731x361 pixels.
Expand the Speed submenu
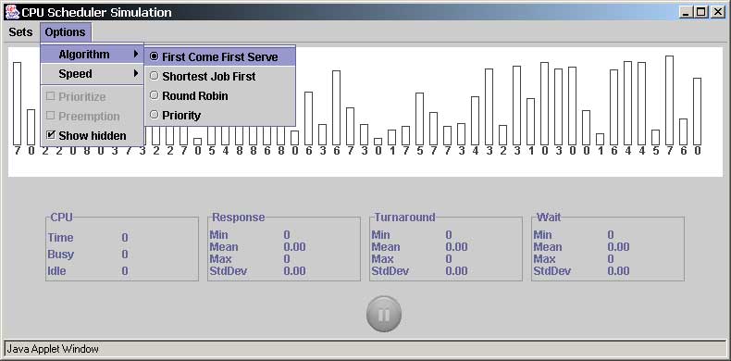(92, 74)
